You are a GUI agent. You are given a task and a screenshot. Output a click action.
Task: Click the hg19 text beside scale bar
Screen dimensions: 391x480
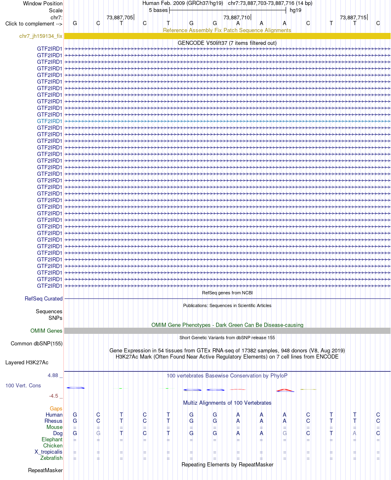296,10
